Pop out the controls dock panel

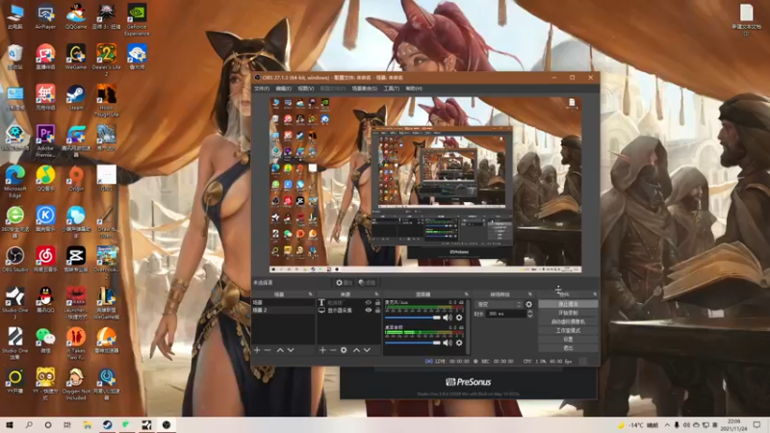595,294
